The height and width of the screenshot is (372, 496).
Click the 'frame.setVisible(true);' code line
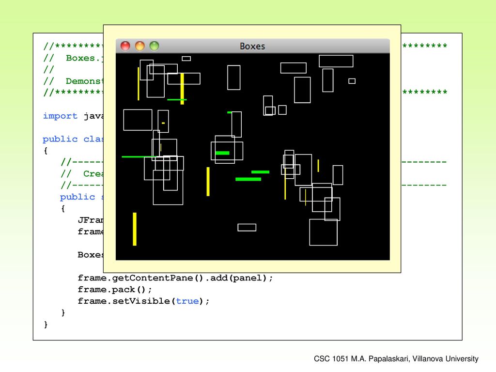(x=143, y=301)
